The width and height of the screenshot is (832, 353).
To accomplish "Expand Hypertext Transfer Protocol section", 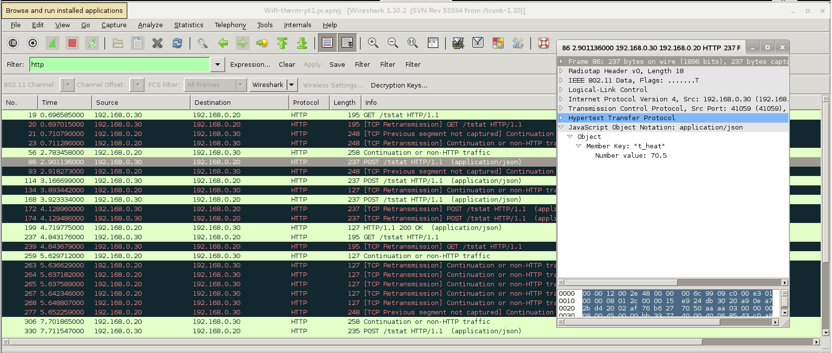I will click(561, 118).
